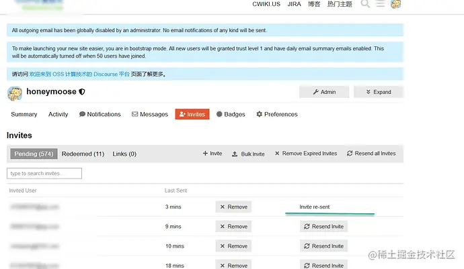Open the user avatar in top header
The height and width of the screenshot is (269, 464).
coord(395,4)
